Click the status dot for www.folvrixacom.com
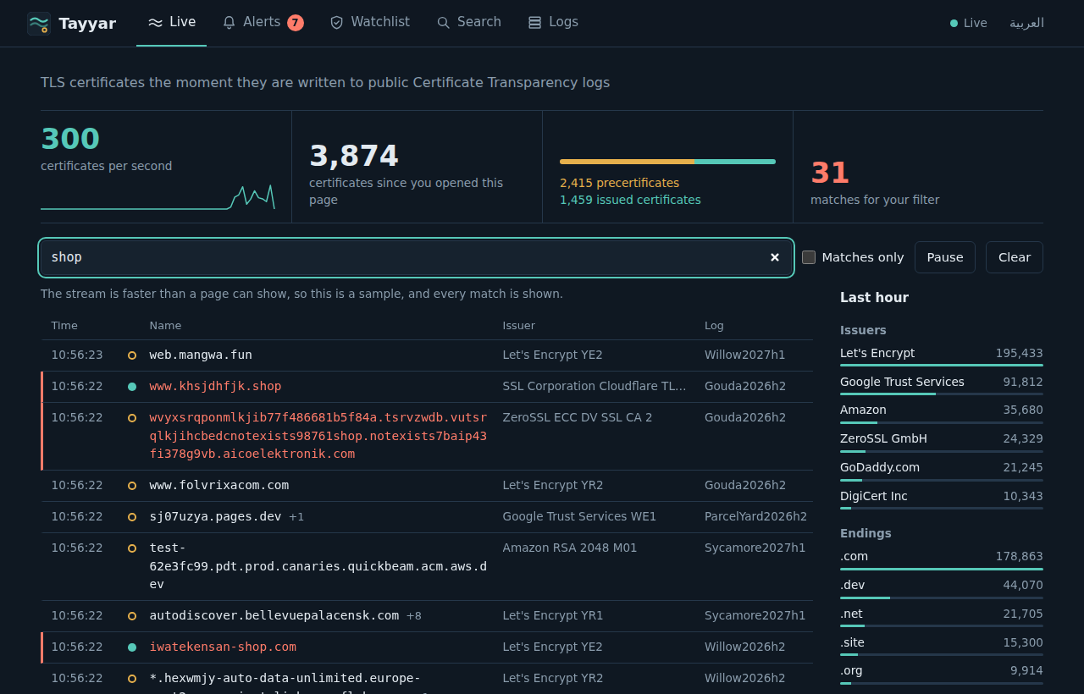Screen dimensions: 1084x694 132,486
